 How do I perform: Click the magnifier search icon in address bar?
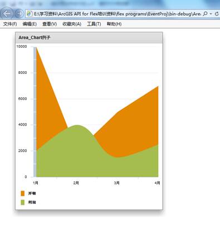(205, 14)
